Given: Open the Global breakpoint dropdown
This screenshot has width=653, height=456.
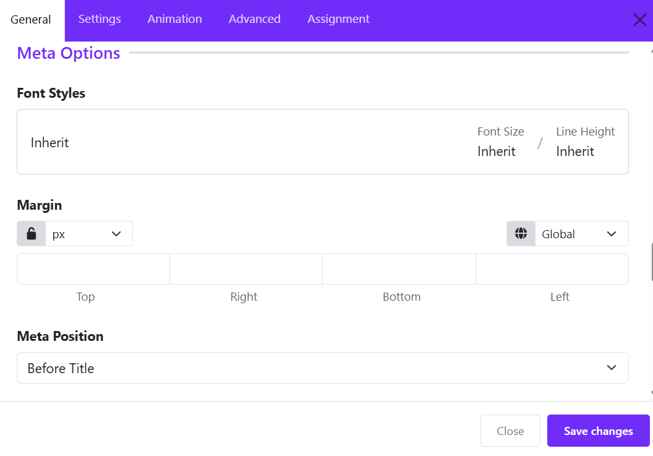Looking at the screenshot, I should pos(582,234).
